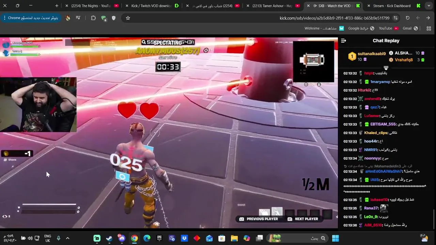
Task: Show hidden system tray icons chevron
Action: pos(67,238)
